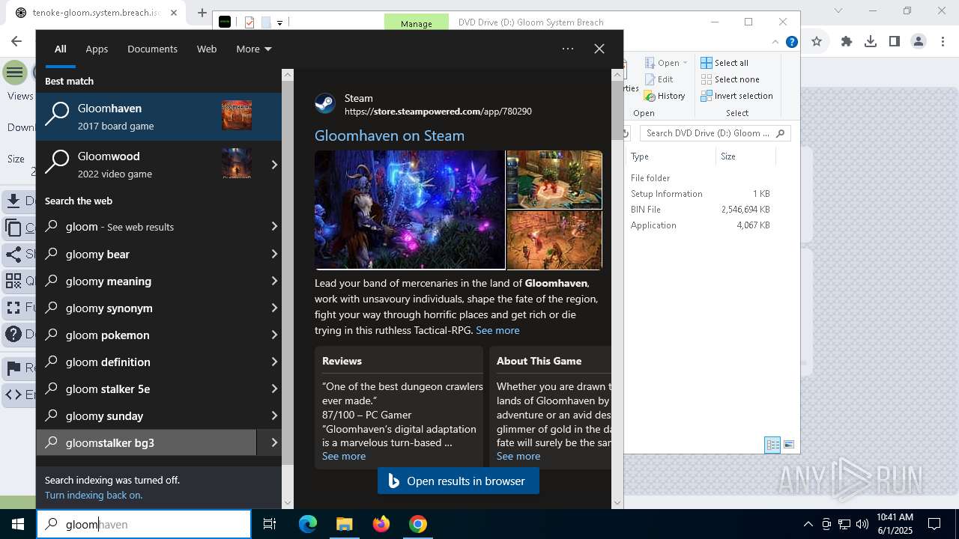Viewport: 959px width, 539px height.
Task: Open Chrome profile avatar icon
Action: point(919,42)
